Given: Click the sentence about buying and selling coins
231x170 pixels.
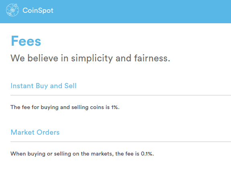Looking at the screenshot, I should (65, 107).
